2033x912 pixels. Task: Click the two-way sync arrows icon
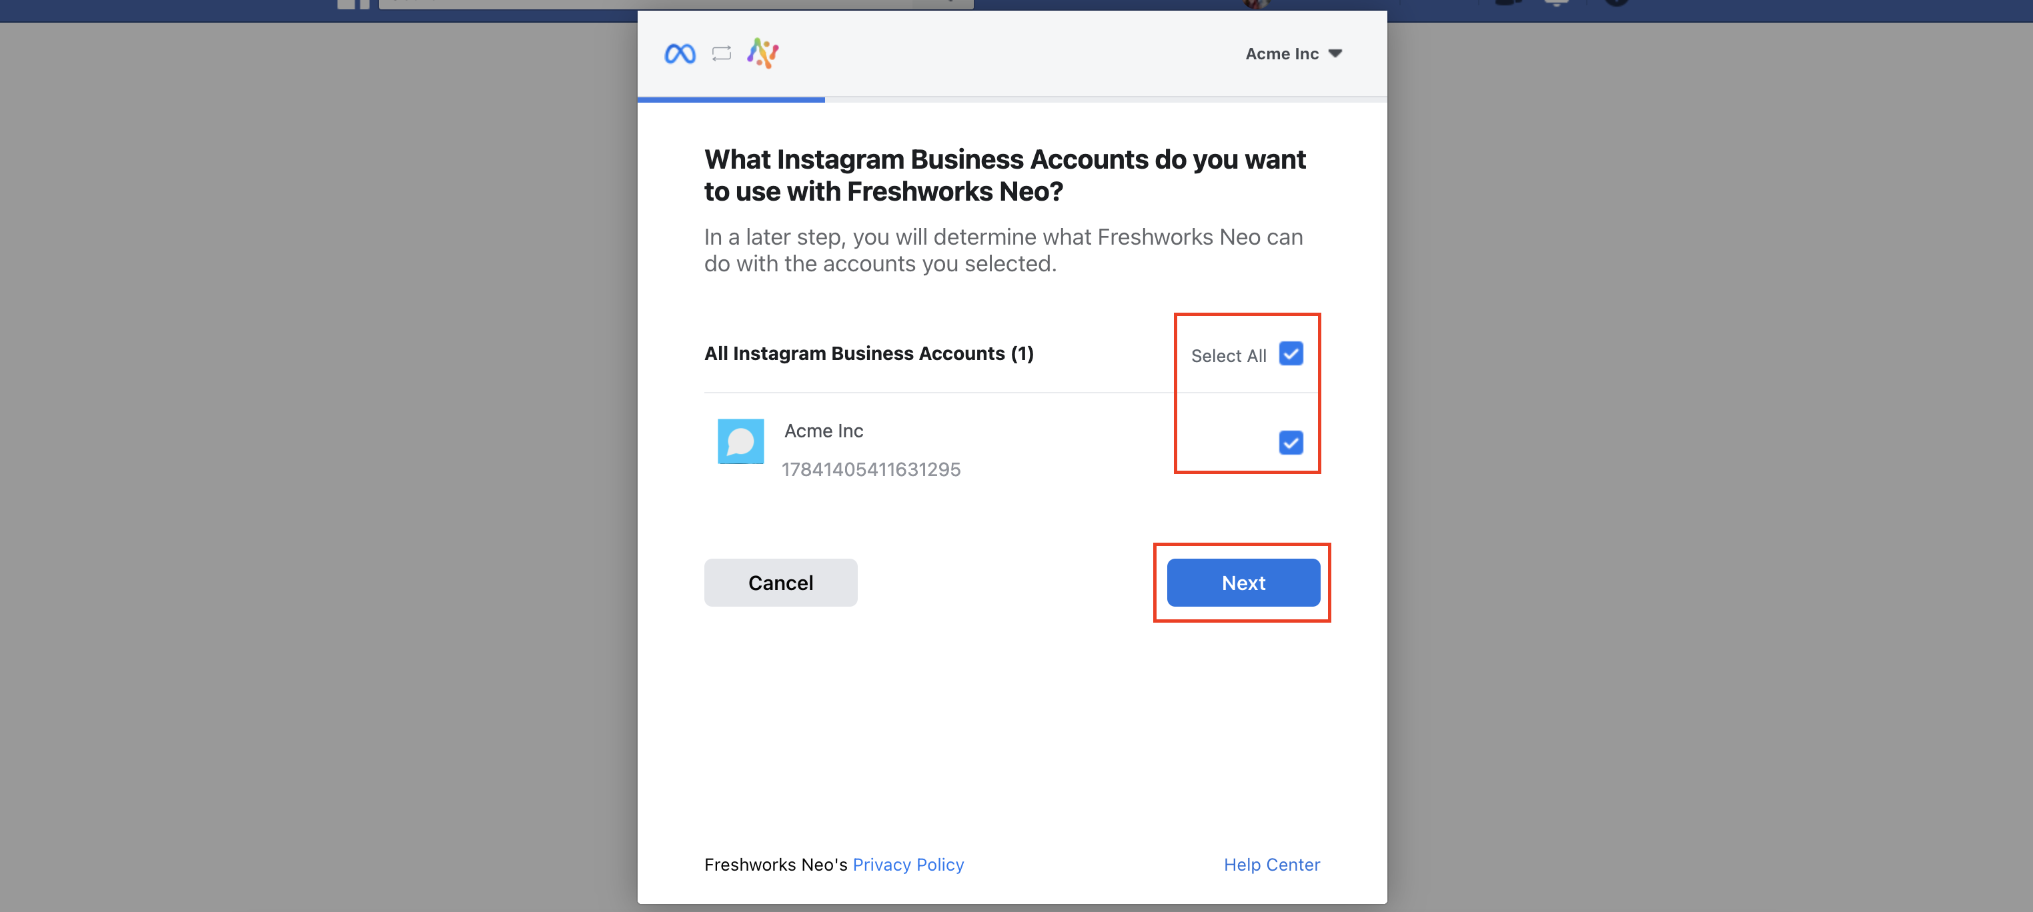coord(721,53)
